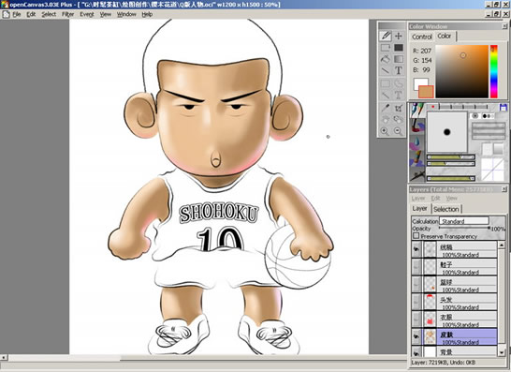Open the Window menu in menu bar

pyautogui.click(x=126, y=14)
